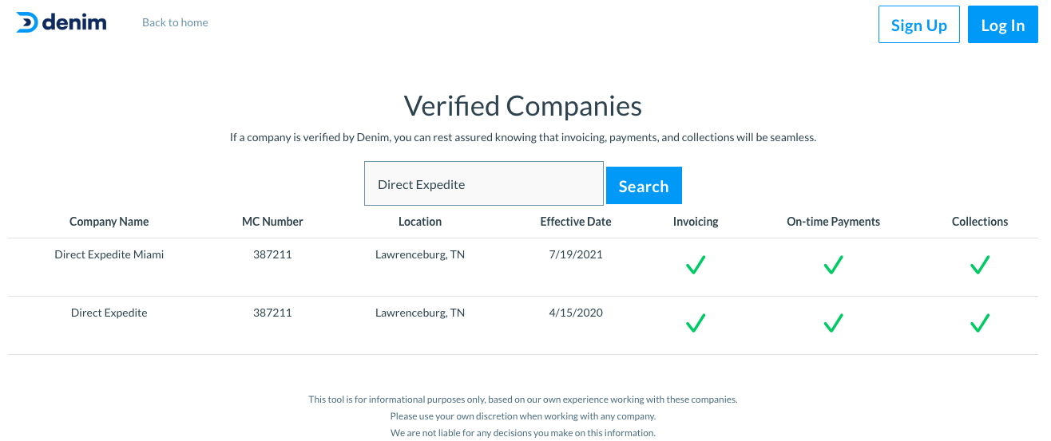Click the Verified Companies heading

pyautogui.click(x=523, y=106)
